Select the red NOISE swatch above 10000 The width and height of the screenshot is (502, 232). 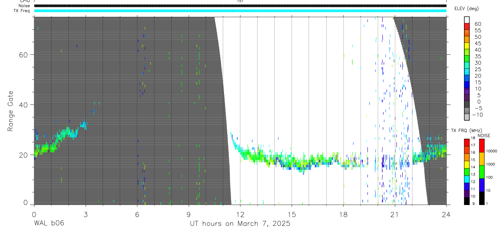click(482, 145)
